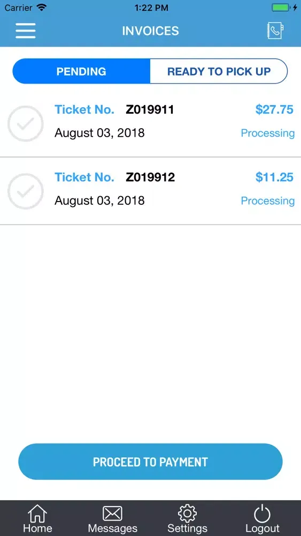301x536 pixels.
Task: Tap the $27.75 invoice amount
Action: point(274,110)
